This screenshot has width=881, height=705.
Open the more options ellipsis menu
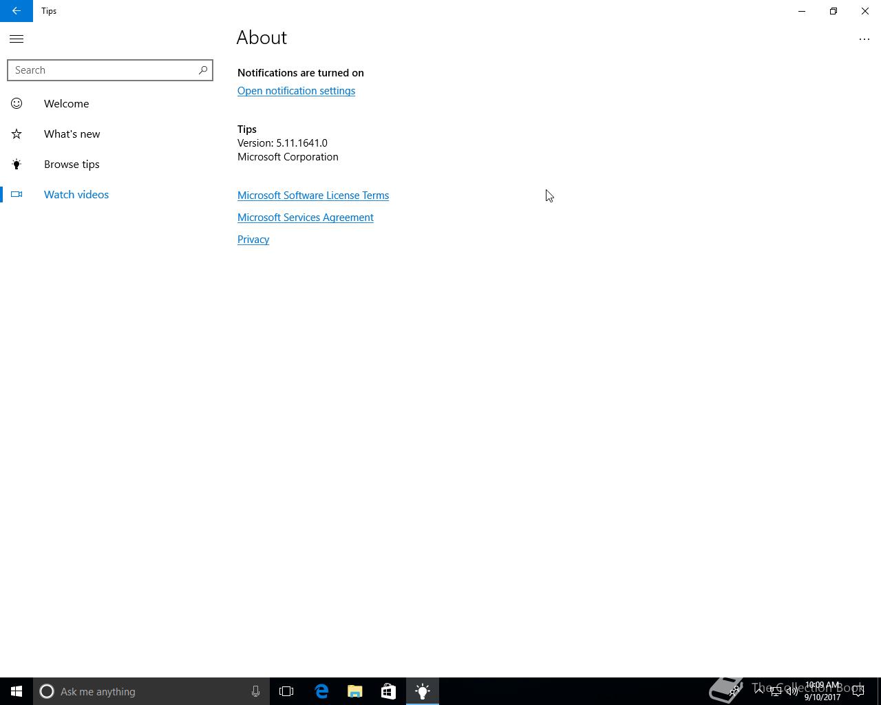click(864, 39)
